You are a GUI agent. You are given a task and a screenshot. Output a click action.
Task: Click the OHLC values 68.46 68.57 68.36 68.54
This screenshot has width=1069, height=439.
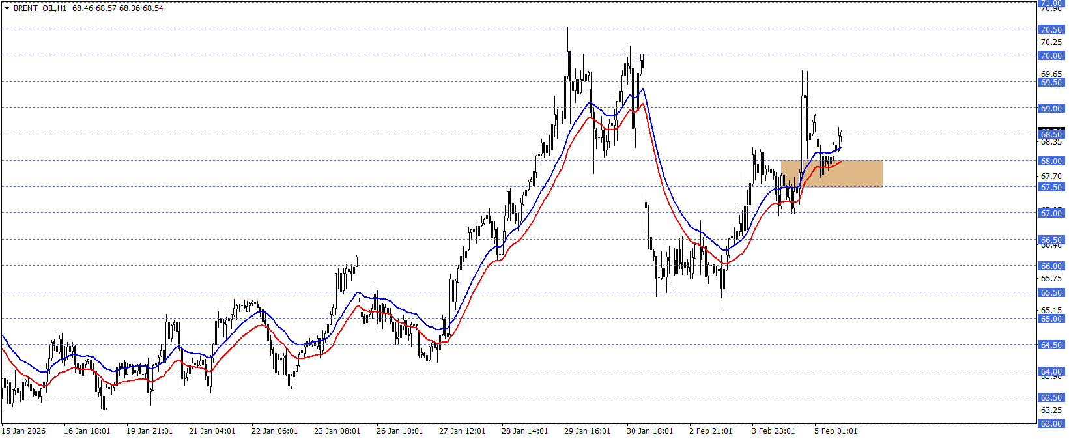pos(118,8)
